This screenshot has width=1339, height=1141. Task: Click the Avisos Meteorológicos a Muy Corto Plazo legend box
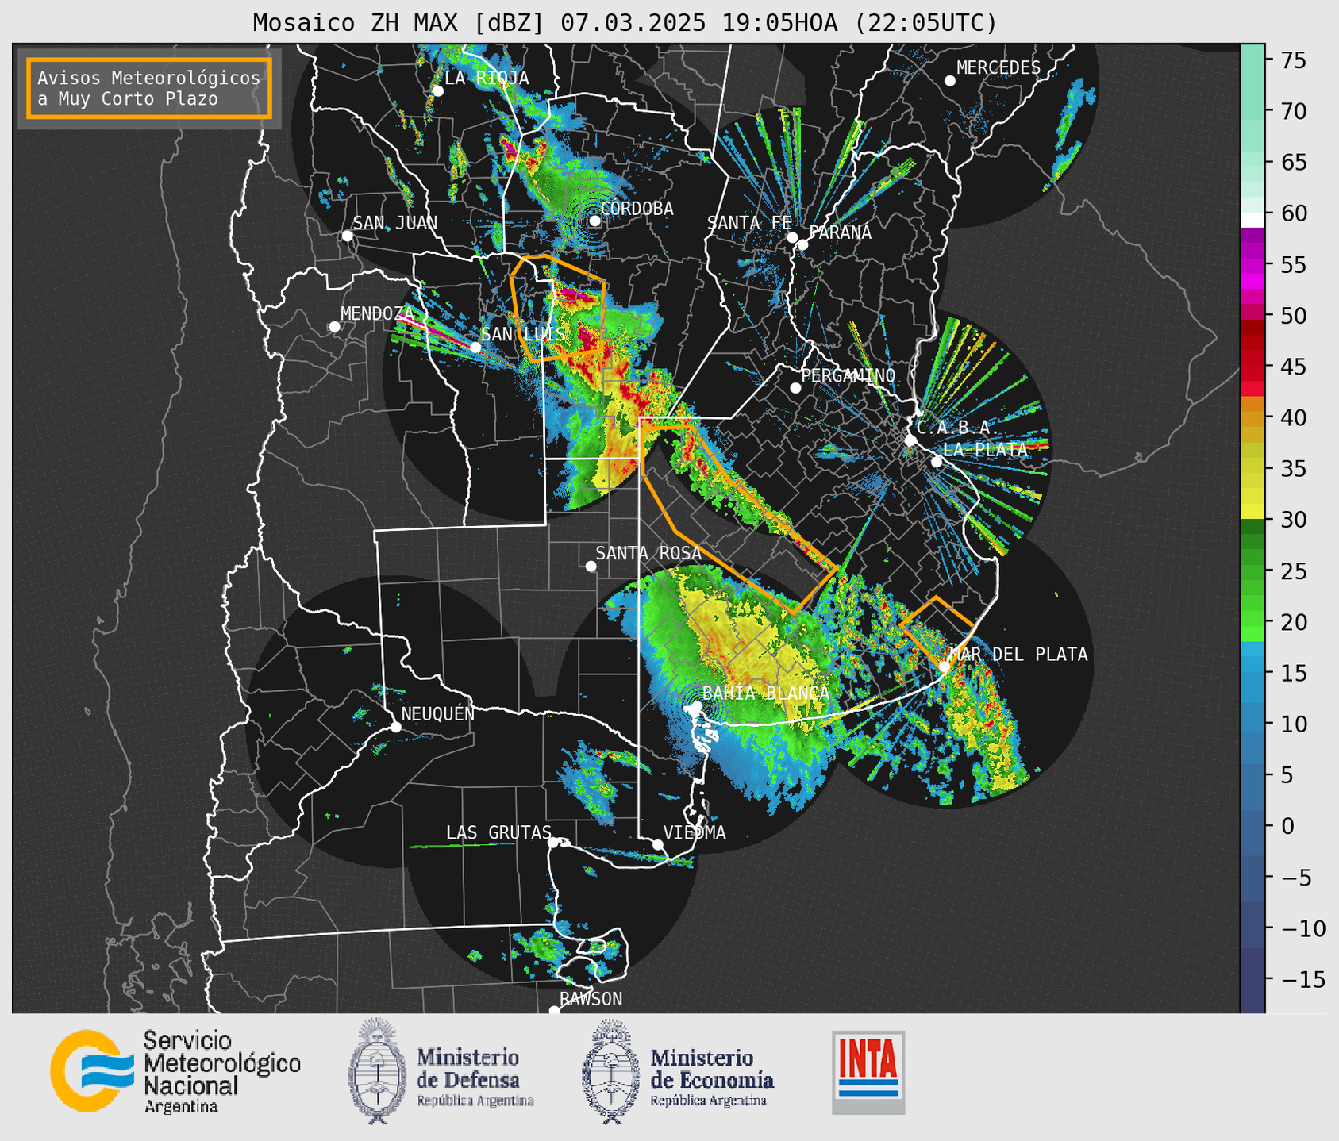click(149, 88)
